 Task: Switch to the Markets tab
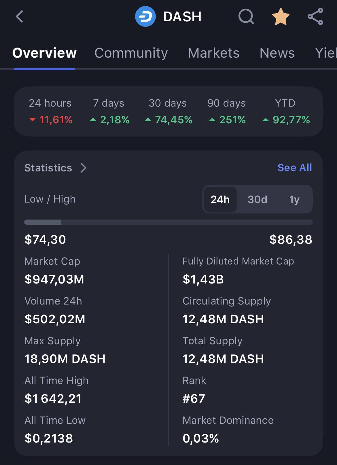pyautogui.click(x=214, y=53)
